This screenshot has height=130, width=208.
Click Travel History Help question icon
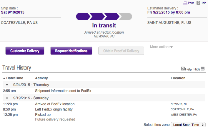(183, 69)
